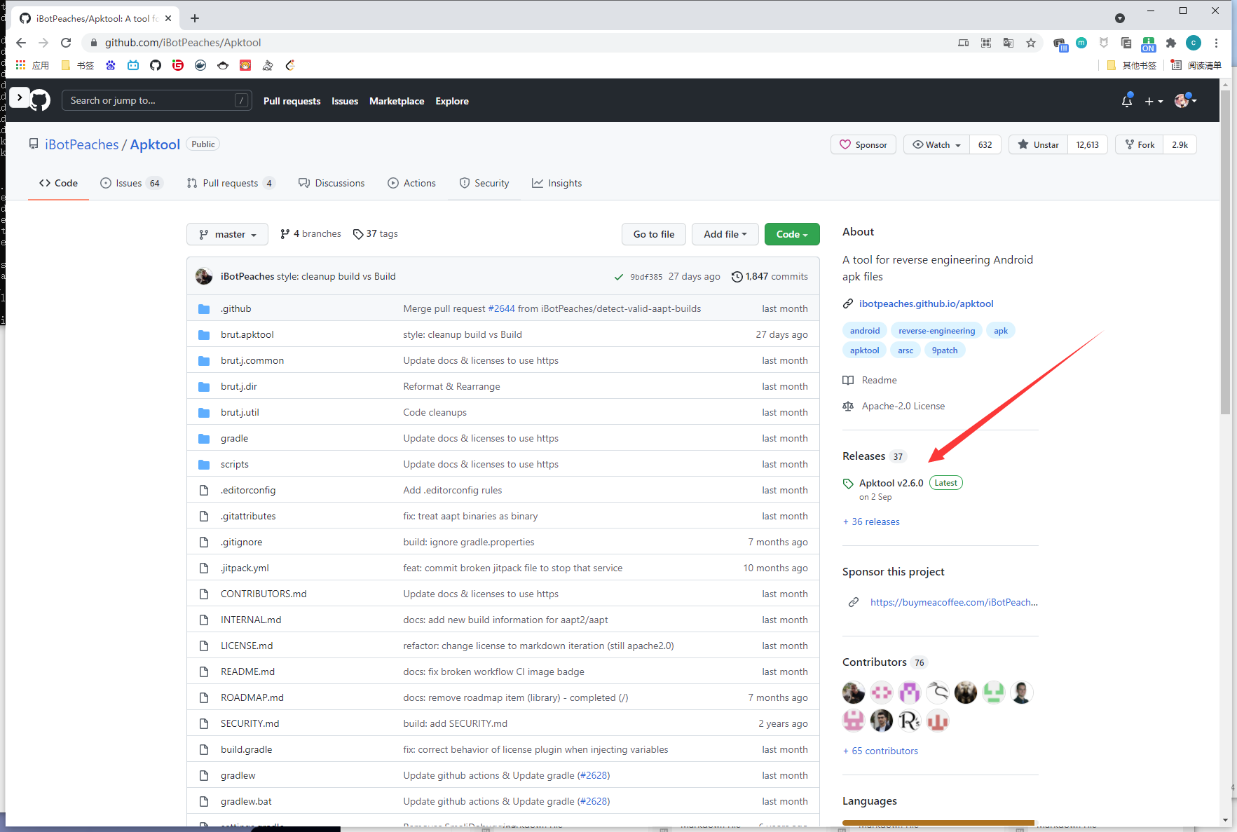Unstar the Apktool repository
The width and height of the screenshot is (1237, 832).
pyautogui.click(x=1039, y=144)
